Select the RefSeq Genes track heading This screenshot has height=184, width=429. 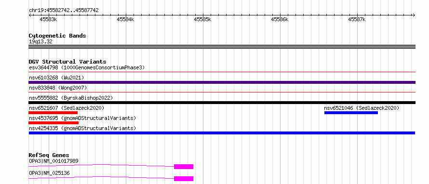(49, 155)
